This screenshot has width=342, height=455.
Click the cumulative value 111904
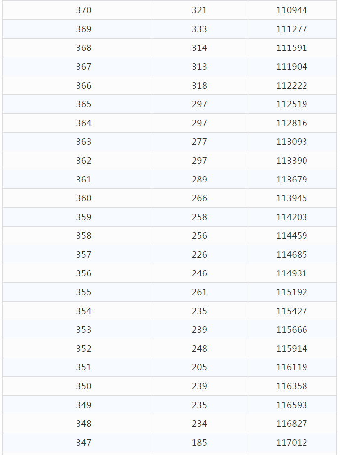tap(292, 67)
